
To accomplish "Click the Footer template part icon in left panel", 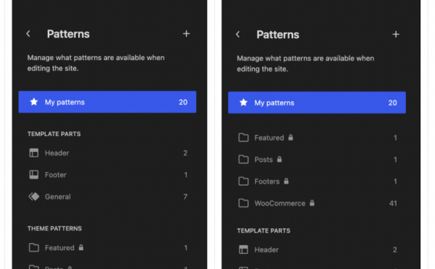I will tap(34, 174).
